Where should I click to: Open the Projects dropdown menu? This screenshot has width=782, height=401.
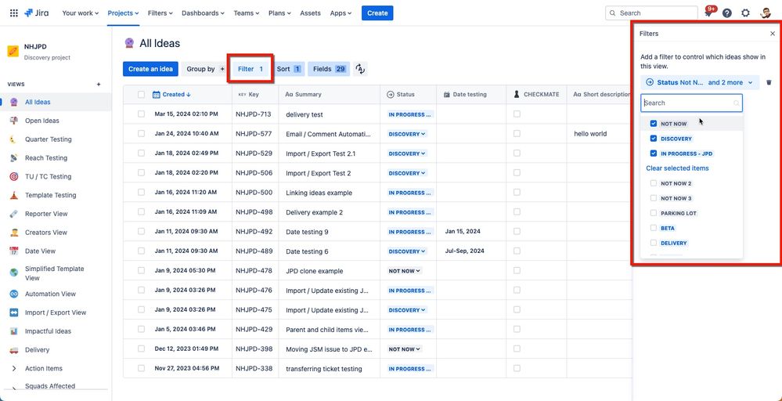pos(123,13)
